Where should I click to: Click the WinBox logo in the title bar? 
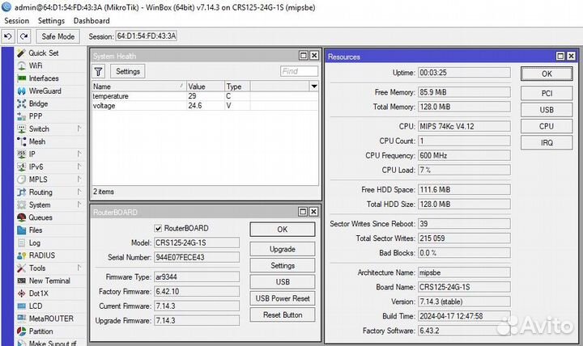tap(6, 6)
